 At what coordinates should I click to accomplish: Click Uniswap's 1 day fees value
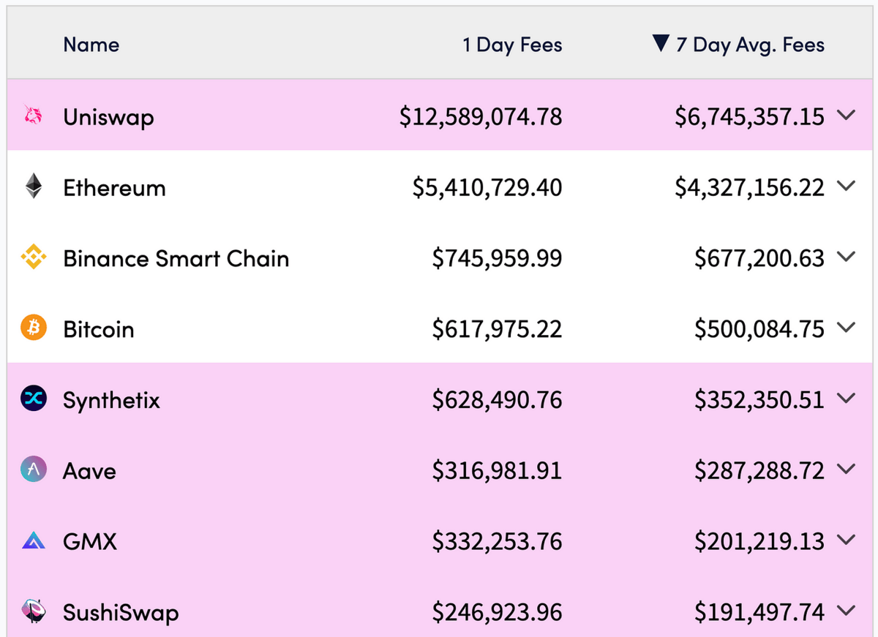481,116
